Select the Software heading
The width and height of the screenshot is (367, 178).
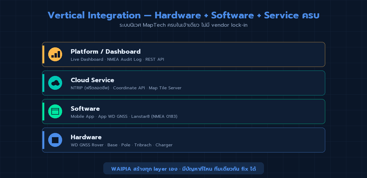pyautogui.click(x=85, y=109)
